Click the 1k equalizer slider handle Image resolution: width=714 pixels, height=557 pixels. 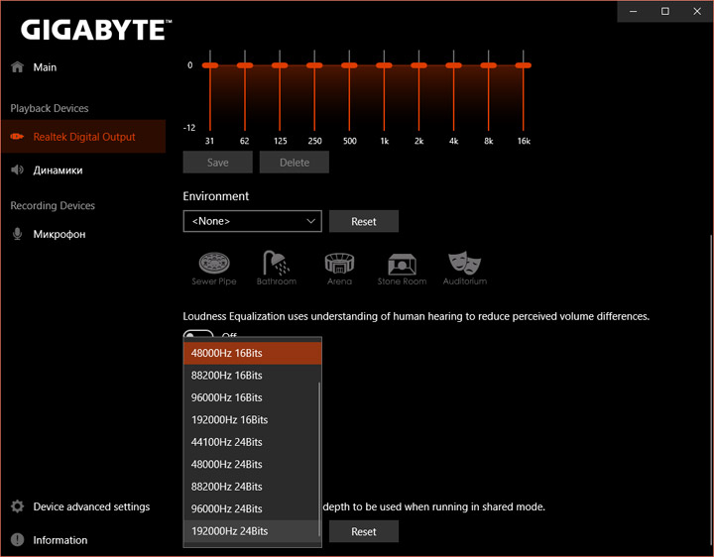[x=385, y=65]
